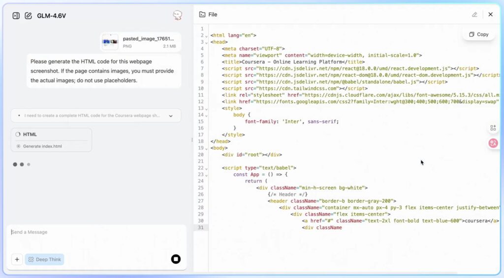Collapse the code fold arrow at line 2
The height and width of the screenshot is (278, 504).
(x=206, y=35)
